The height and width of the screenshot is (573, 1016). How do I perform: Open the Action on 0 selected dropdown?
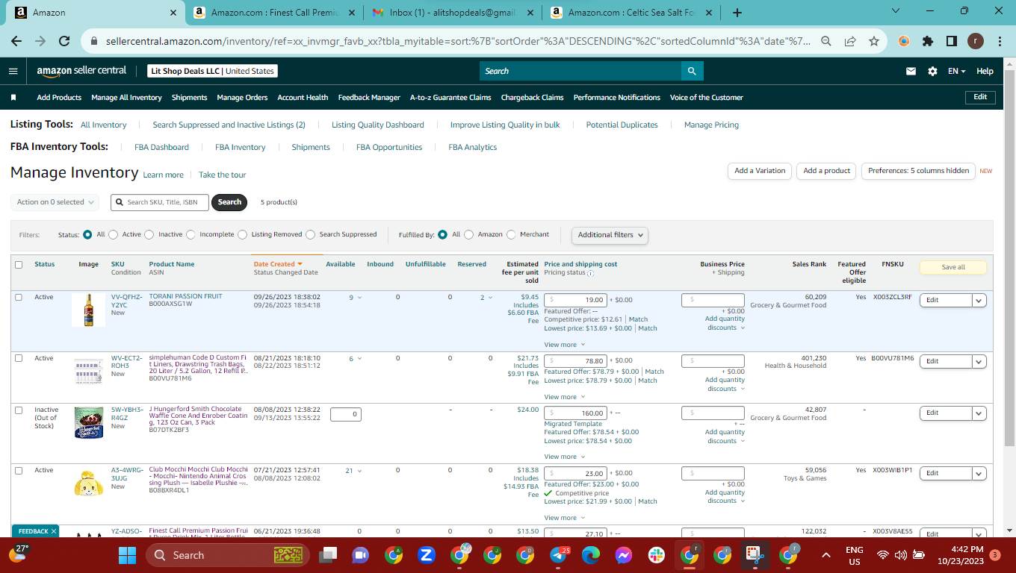[55, 202]
